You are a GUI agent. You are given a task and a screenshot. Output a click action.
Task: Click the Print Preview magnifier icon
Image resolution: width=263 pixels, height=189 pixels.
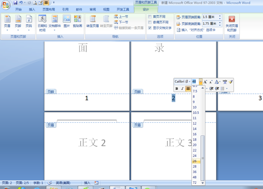(x=35, y=3)
